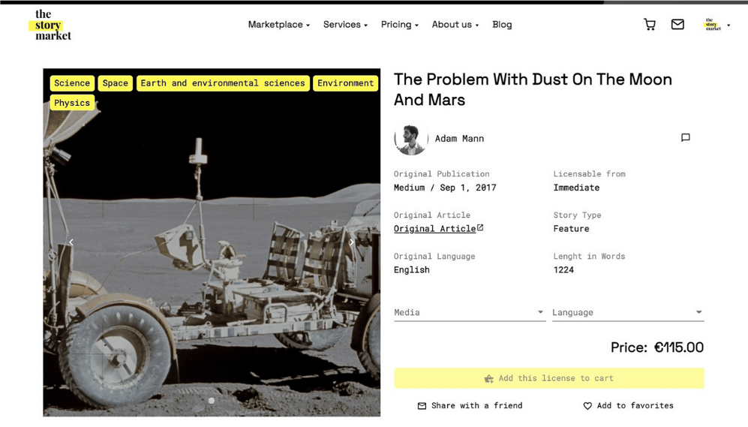Click Share with a friend
Viewport: 748px width, 427px height.
click(x=470, y=406)
